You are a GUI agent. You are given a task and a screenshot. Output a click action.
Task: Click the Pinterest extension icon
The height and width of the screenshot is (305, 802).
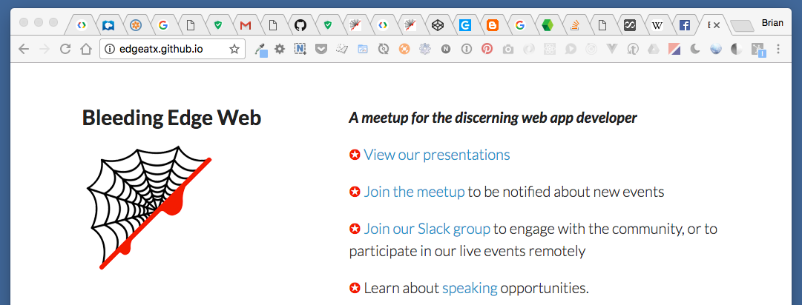[487, 49]
